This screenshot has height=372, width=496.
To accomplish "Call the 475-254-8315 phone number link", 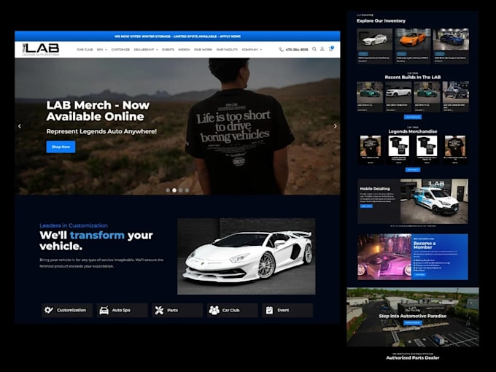I will tap(297, 50).
